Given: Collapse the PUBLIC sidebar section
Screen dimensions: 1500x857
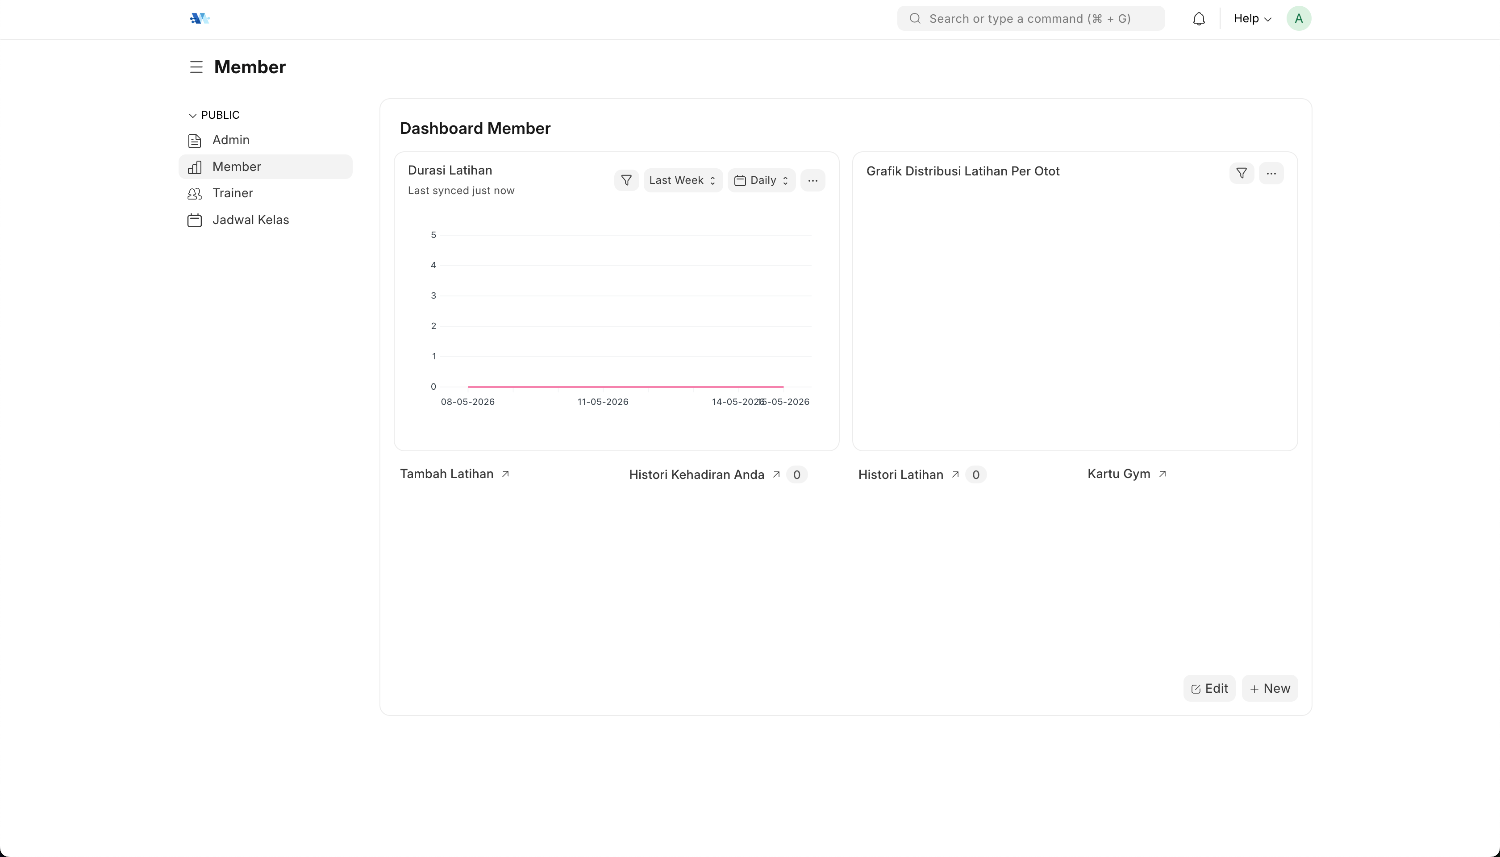Looking at the screenshot, I should [x=214, y=115].
